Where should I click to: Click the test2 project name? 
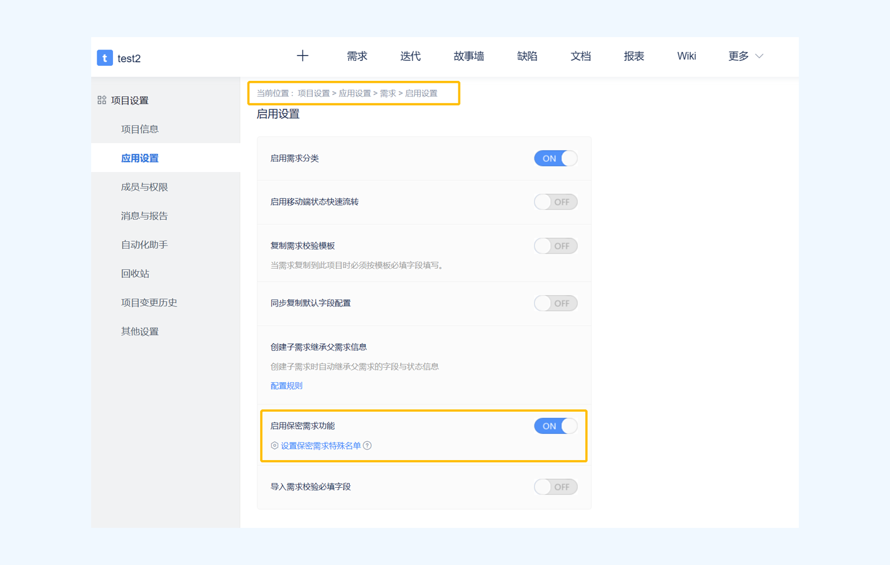pyautogui.click(x=129, y=58)
